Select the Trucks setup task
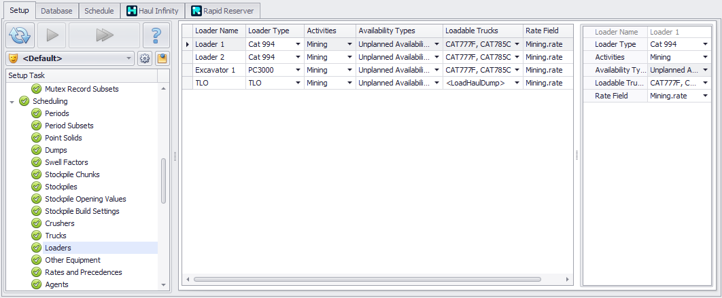 point(56,236)
